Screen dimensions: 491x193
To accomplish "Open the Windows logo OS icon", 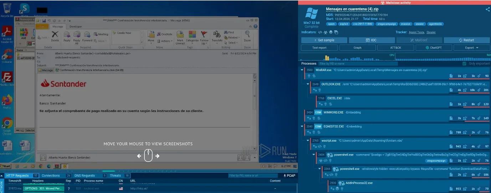I will tap(311, 14).
